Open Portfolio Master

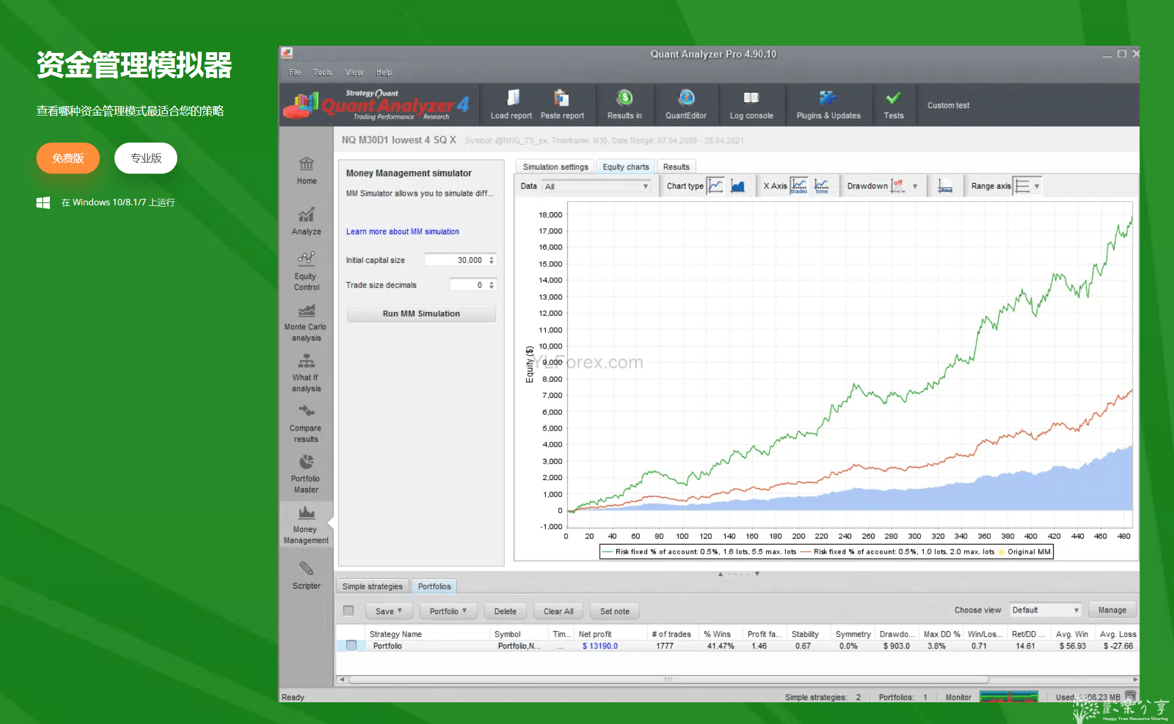coord(306,473)
